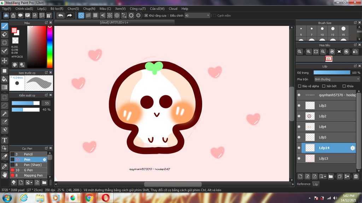Select the G Pen brush

coord(29,170)
